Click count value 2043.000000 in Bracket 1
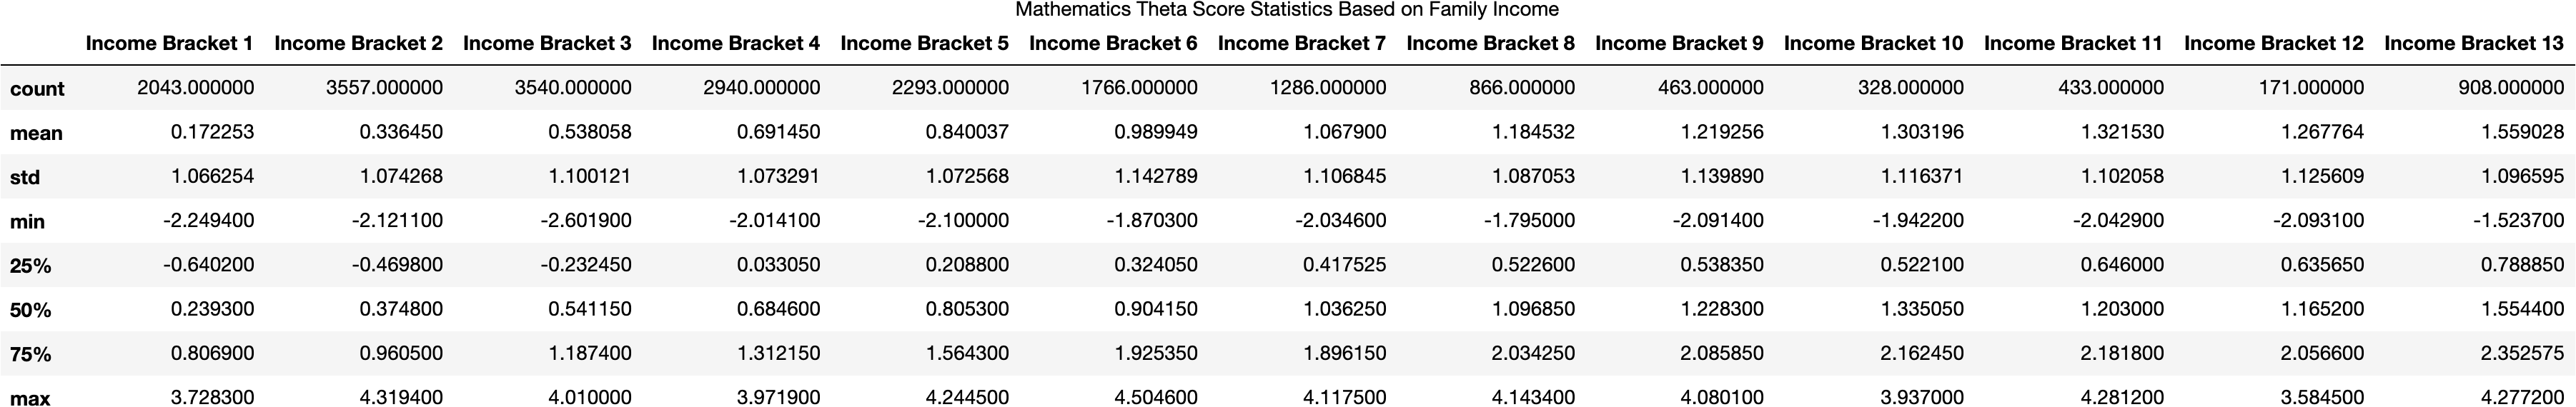Screen dimensions: 2576x407 tap(195, 88)
